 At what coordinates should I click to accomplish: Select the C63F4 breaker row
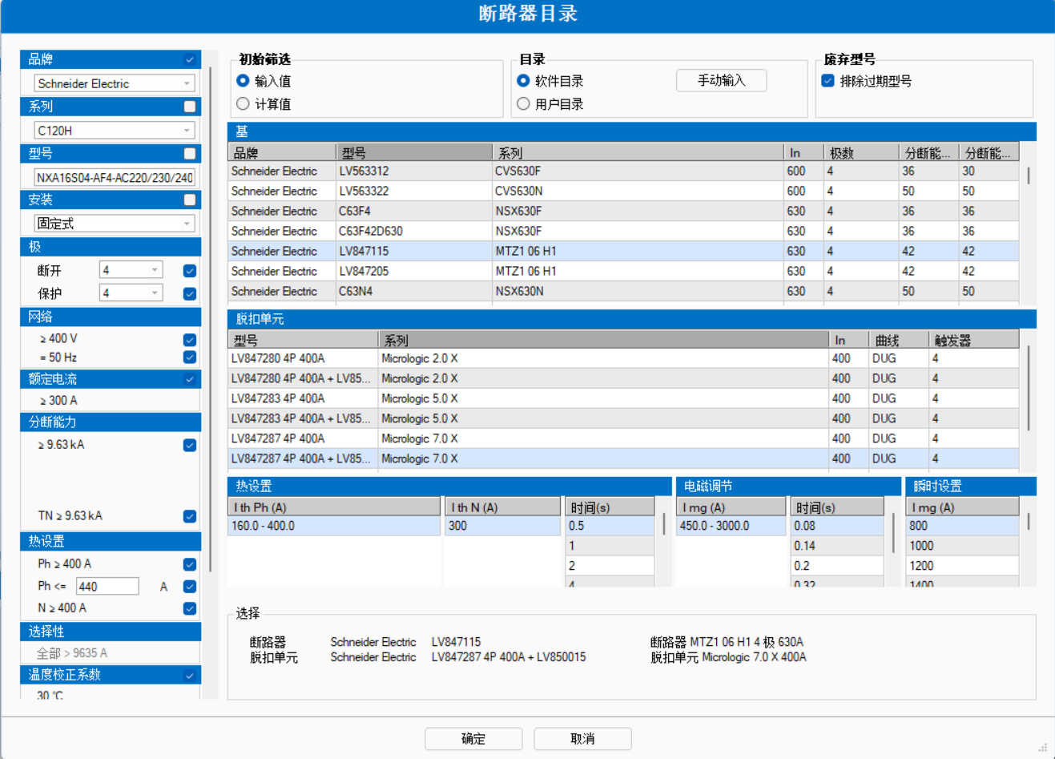point(623,211)
